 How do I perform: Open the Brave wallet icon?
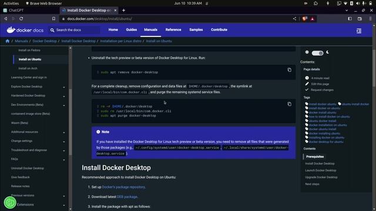[360, 19]
